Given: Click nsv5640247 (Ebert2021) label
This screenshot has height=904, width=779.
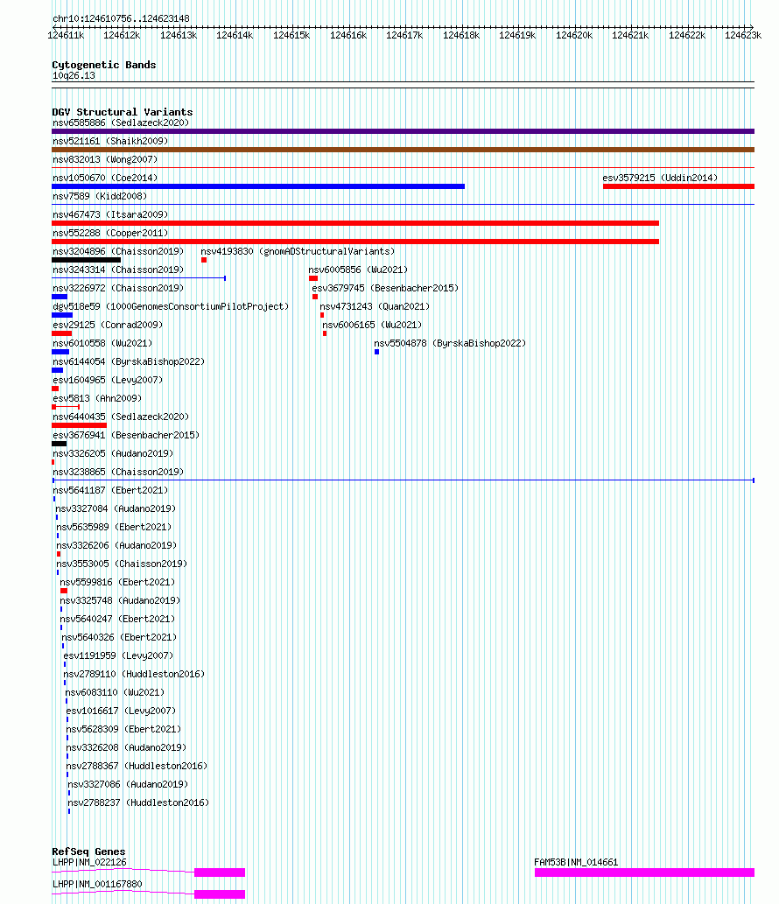Looking at the screenshot, I should pos(117,621).
